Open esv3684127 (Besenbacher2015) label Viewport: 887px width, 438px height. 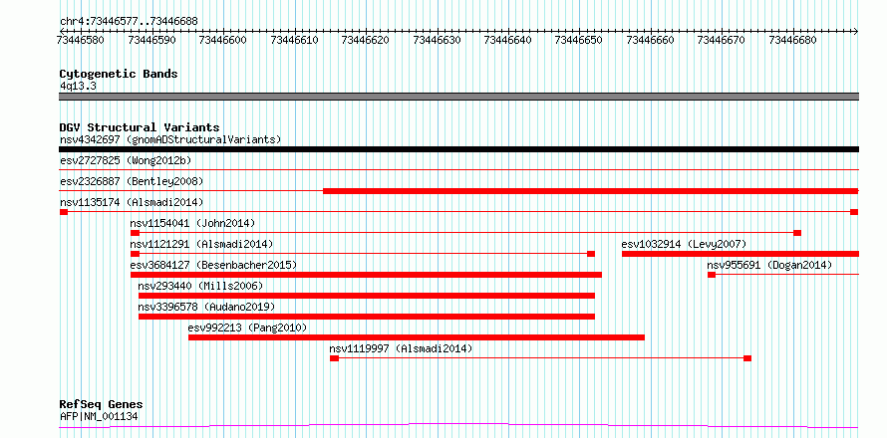213,265
